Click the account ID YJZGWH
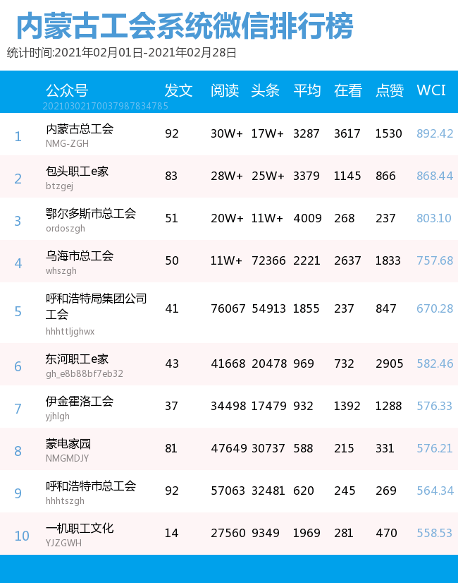Screen dimensions: 458x583 (x=63, y=543)
